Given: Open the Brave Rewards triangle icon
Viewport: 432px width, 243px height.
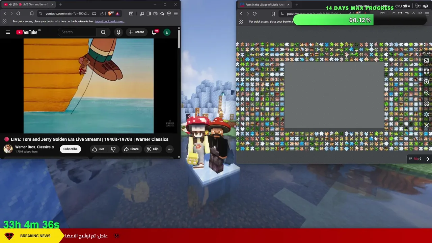Looking at the screenshot, I should [x=117, y=13].
